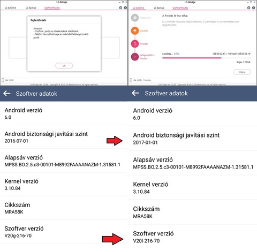Click the checkmark completed step icon
This screenshot has height=252, width=257.
click(135, 57)
